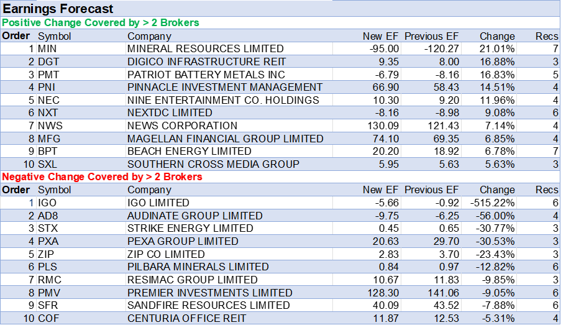
Task: Select the 66.90 New EF value
Action: 385,87
